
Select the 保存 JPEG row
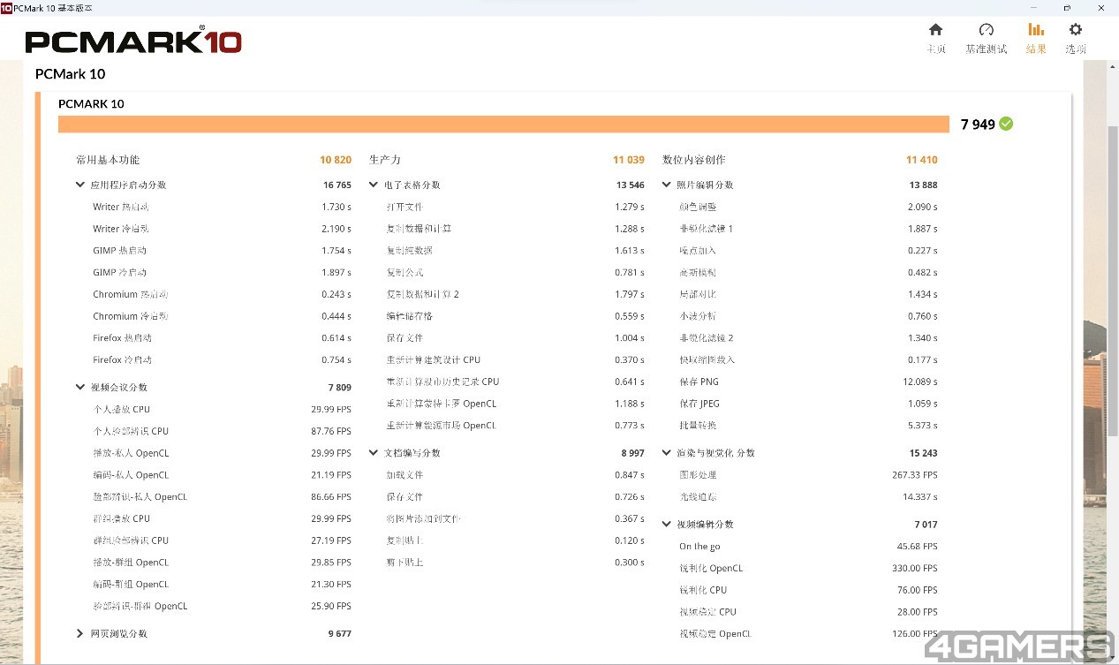808,404
